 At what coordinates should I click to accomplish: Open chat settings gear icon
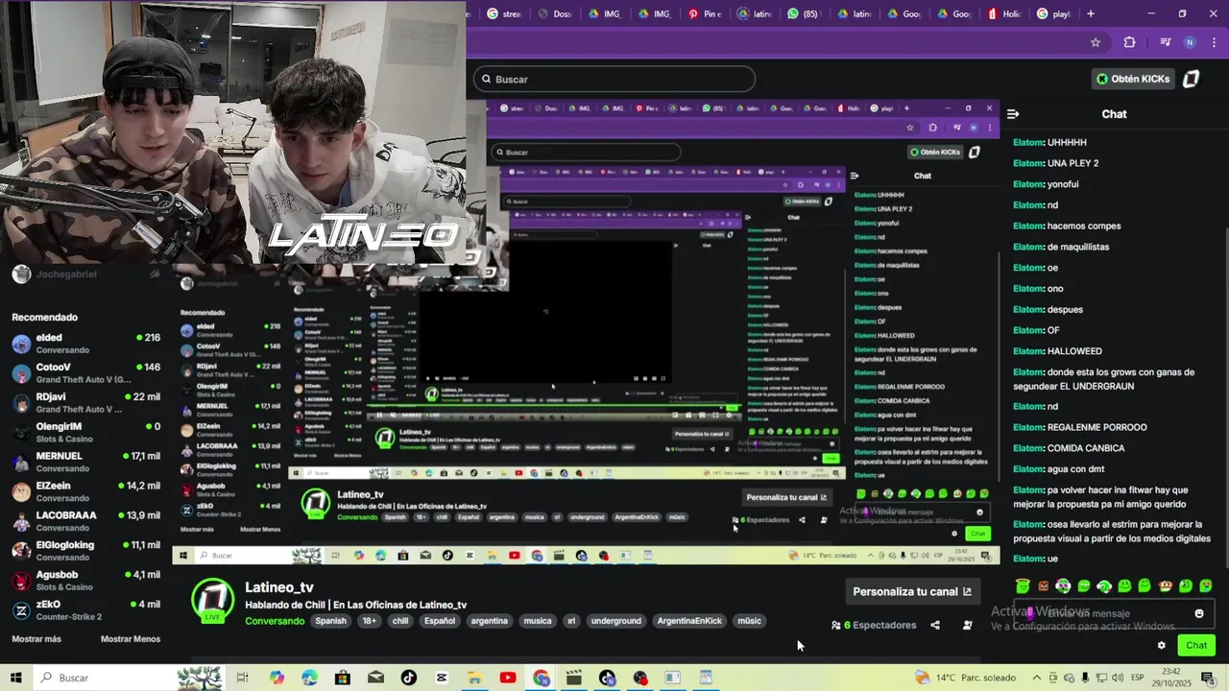[x=1161, y=645]
